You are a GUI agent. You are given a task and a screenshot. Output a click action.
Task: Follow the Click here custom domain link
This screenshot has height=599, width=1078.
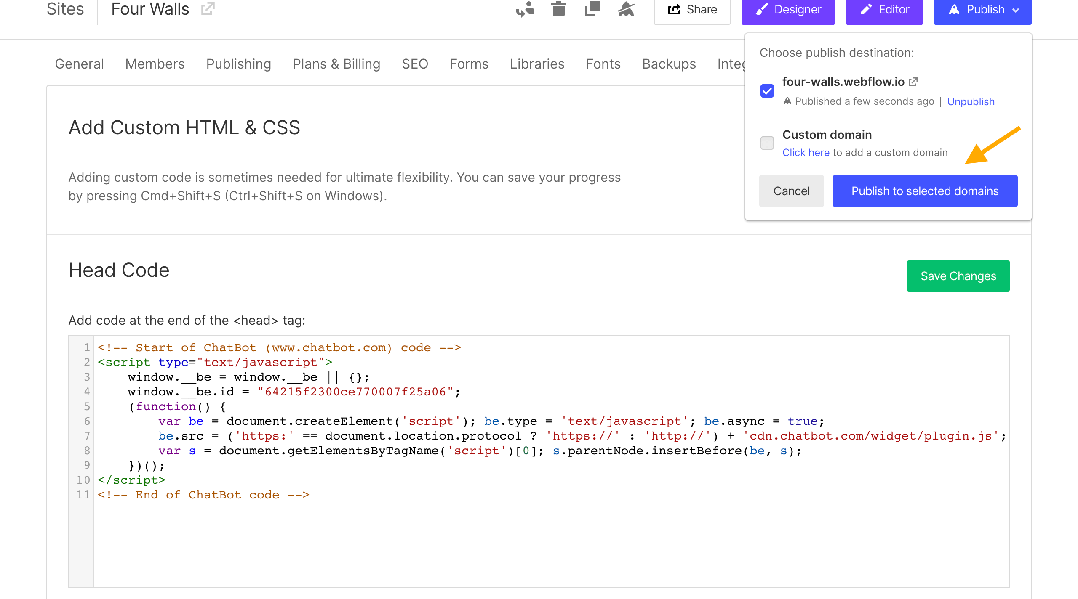[806, 153]
